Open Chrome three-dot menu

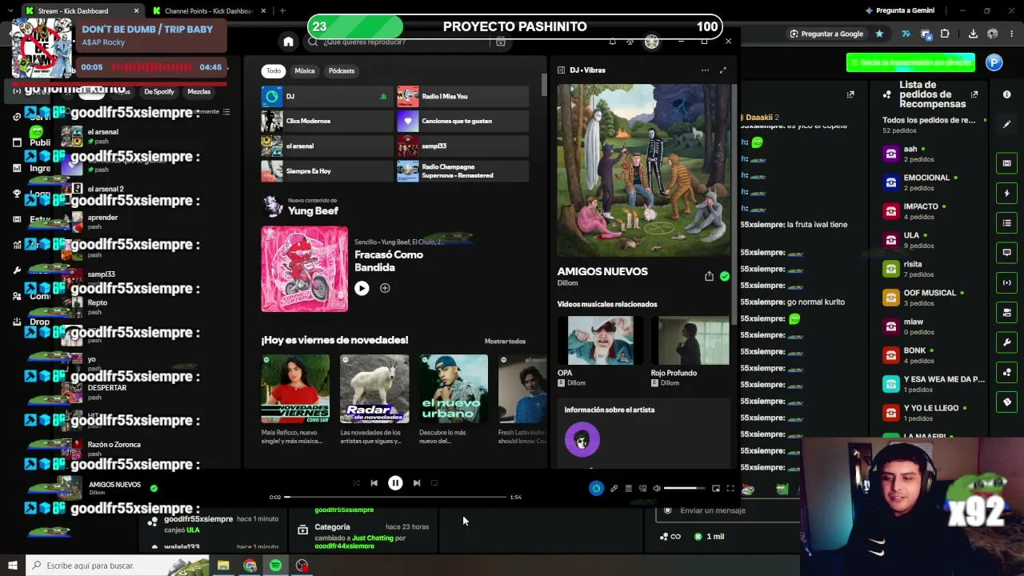(x=1013, y=34)
